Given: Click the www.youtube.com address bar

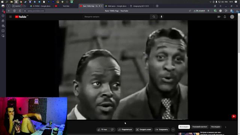Looking at the screenshot, I should pos(36,11).
